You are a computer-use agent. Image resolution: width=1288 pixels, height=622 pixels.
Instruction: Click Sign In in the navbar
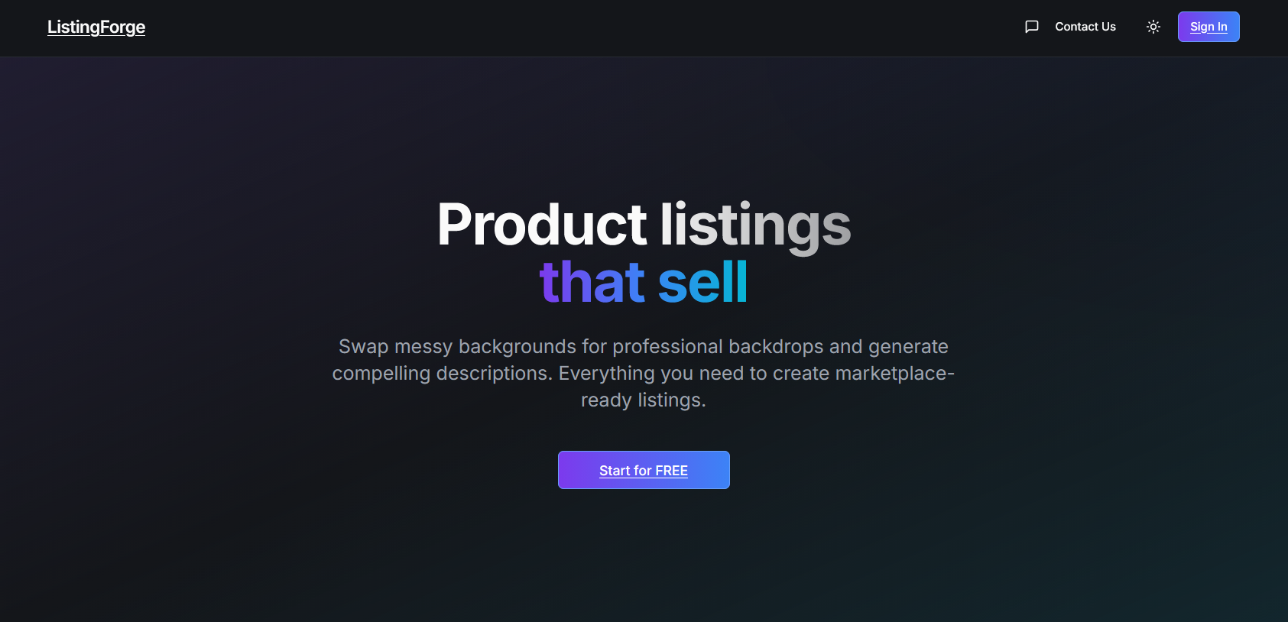1208,26
